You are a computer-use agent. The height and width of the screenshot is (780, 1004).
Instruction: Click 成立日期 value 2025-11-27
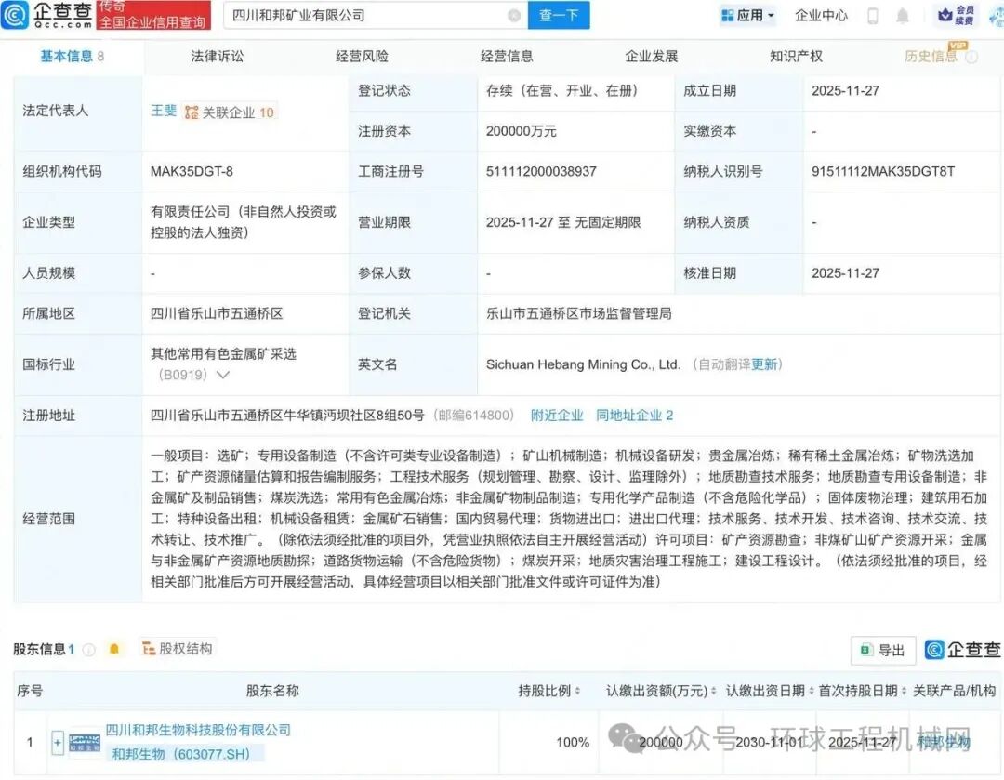point(845,91)
